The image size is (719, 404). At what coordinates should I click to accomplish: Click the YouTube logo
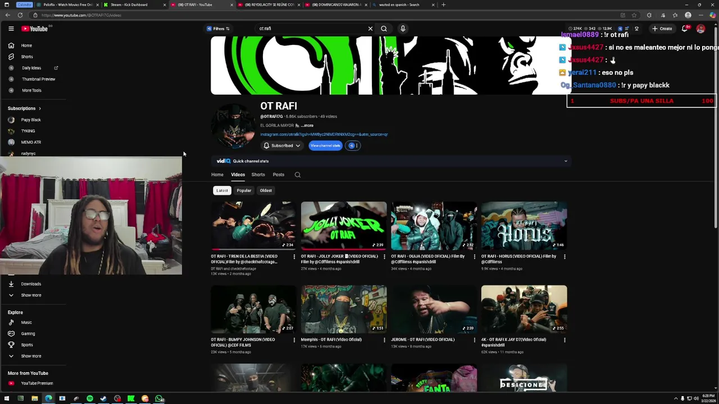(x=35, y=29)
